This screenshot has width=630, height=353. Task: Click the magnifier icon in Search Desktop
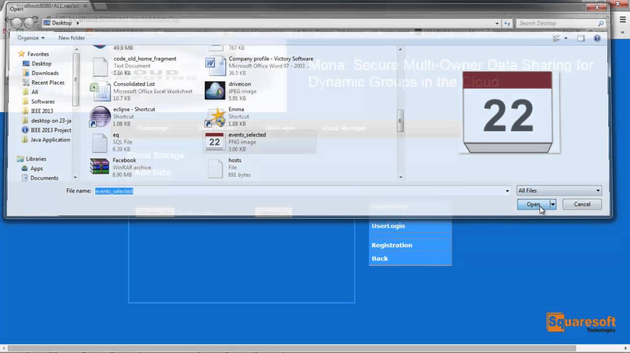click(x=601, y=23)
